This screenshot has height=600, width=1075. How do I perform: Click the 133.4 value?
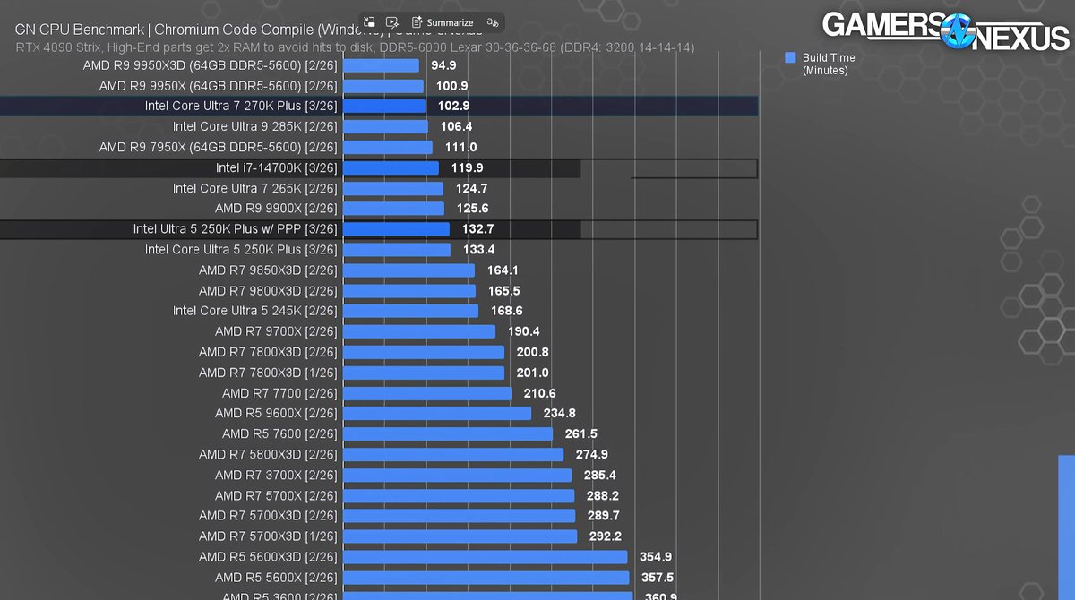tap(478, 249)
